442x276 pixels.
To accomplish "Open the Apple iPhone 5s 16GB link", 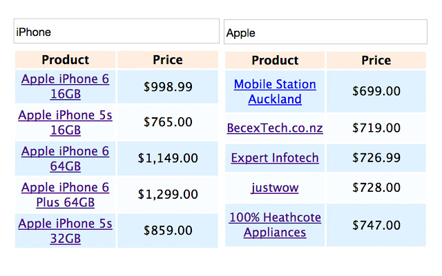I will click(x=66, y=122).
